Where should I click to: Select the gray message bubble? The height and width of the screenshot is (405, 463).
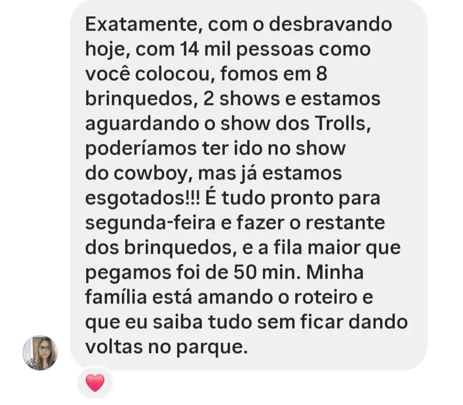click(x=249, y=186)
